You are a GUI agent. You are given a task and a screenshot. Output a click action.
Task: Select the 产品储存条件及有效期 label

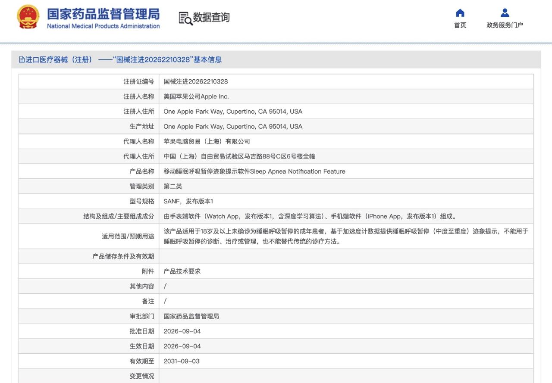click(123, 256)
